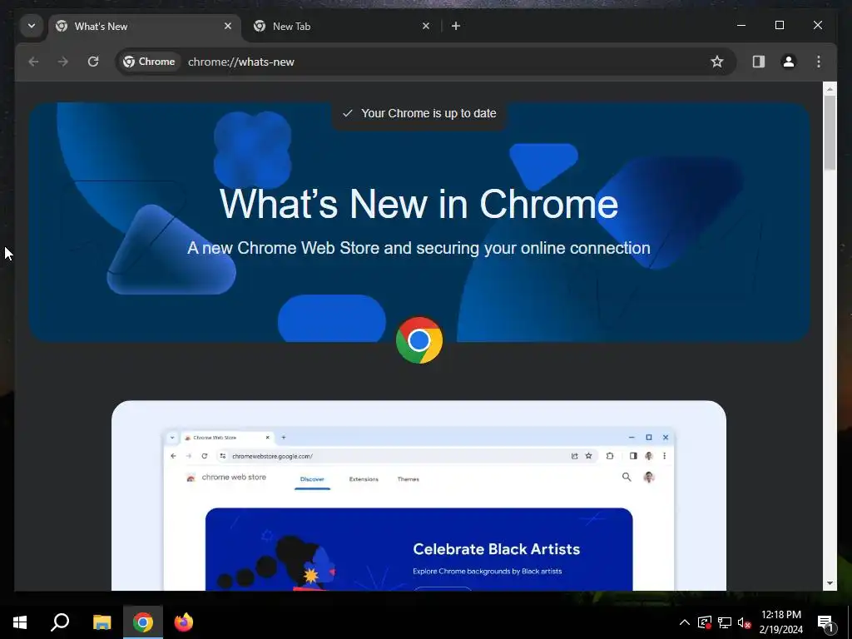Click the What's New in Chrome heading

tap(419, 205)
